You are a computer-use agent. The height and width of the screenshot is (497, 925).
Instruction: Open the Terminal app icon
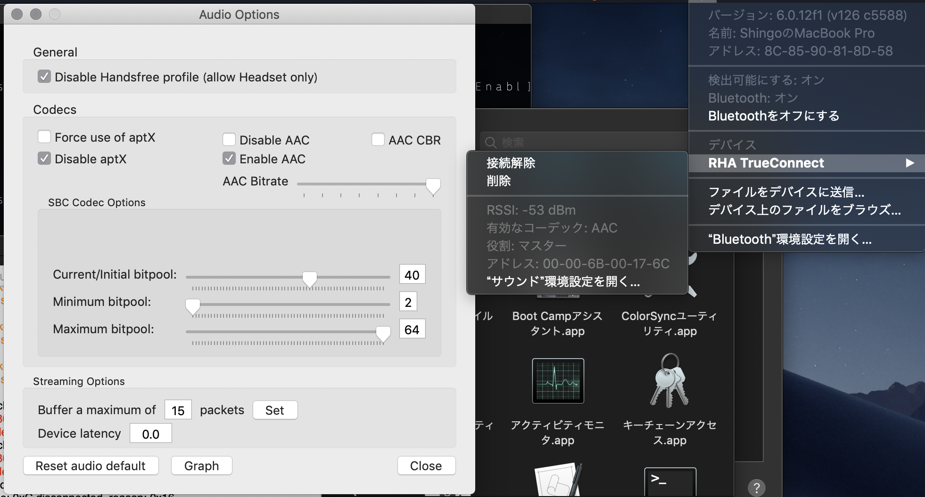[x=670, y=482]
